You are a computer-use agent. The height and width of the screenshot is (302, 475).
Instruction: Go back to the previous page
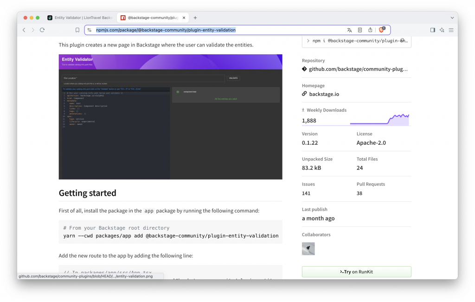pyautogui.click(x=24, y=30)
